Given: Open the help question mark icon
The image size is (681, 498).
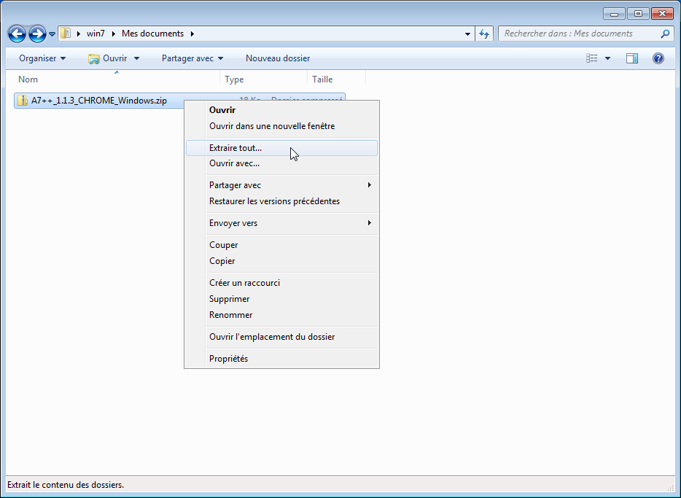Looking at the screenshot, I should click(x=658, y=58).
